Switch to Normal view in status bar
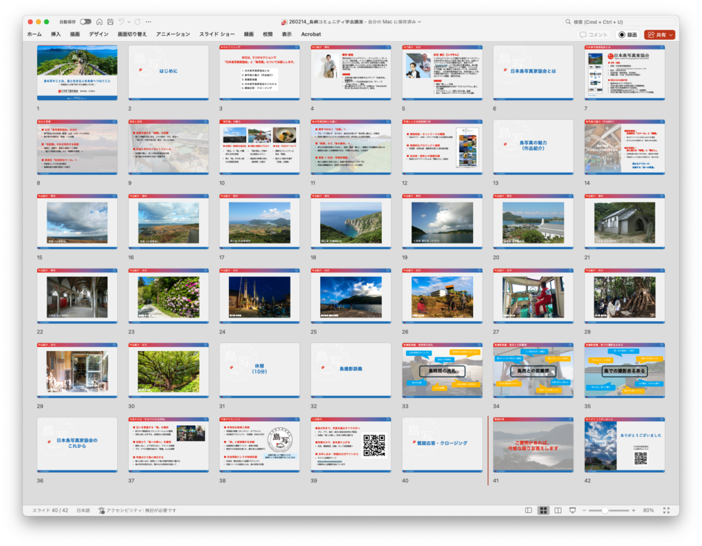The width and height of the screenshot is (702, 546). pos(528,510)
